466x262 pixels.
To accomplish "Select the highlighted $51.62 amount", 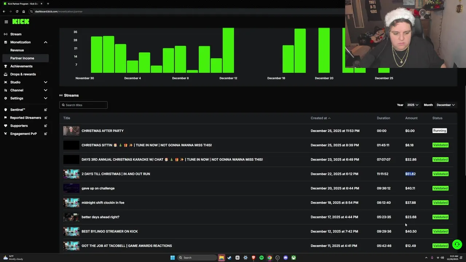I will pyautogui.click(x=410, y=174).
